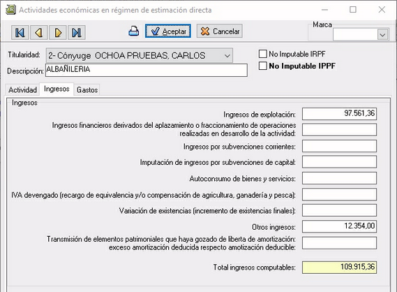Image resolution: width=397 pixels, height=292 pixels.
Task: Click the Descripción field containing ALBAÑILERIA
Action: click(147, 71)
